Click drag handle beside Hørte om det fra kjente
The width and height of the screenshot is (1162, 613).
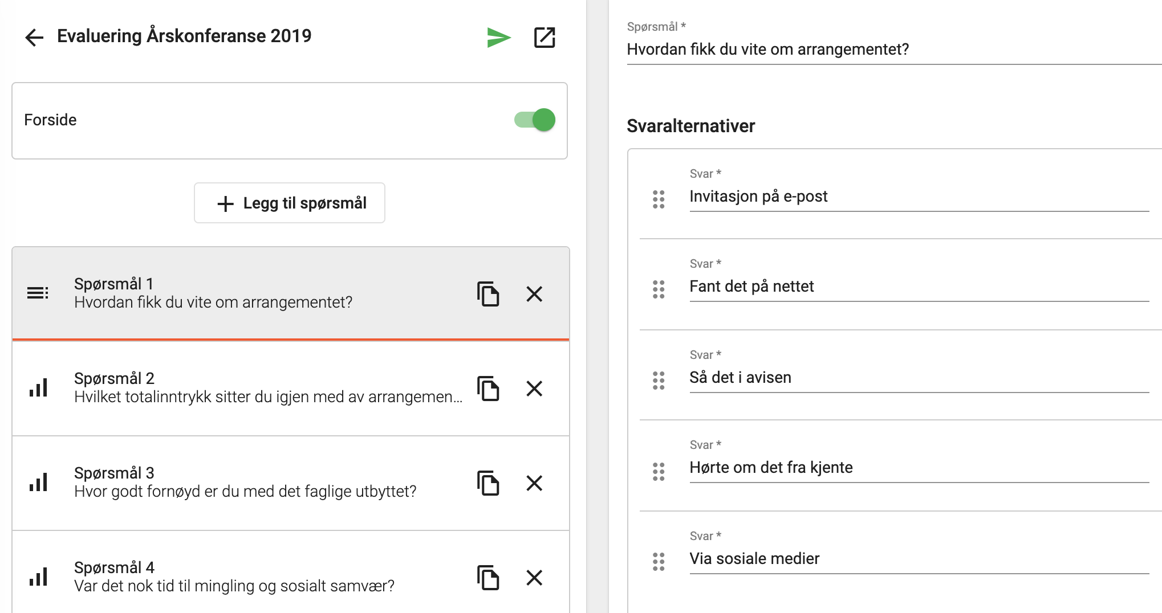659,471
